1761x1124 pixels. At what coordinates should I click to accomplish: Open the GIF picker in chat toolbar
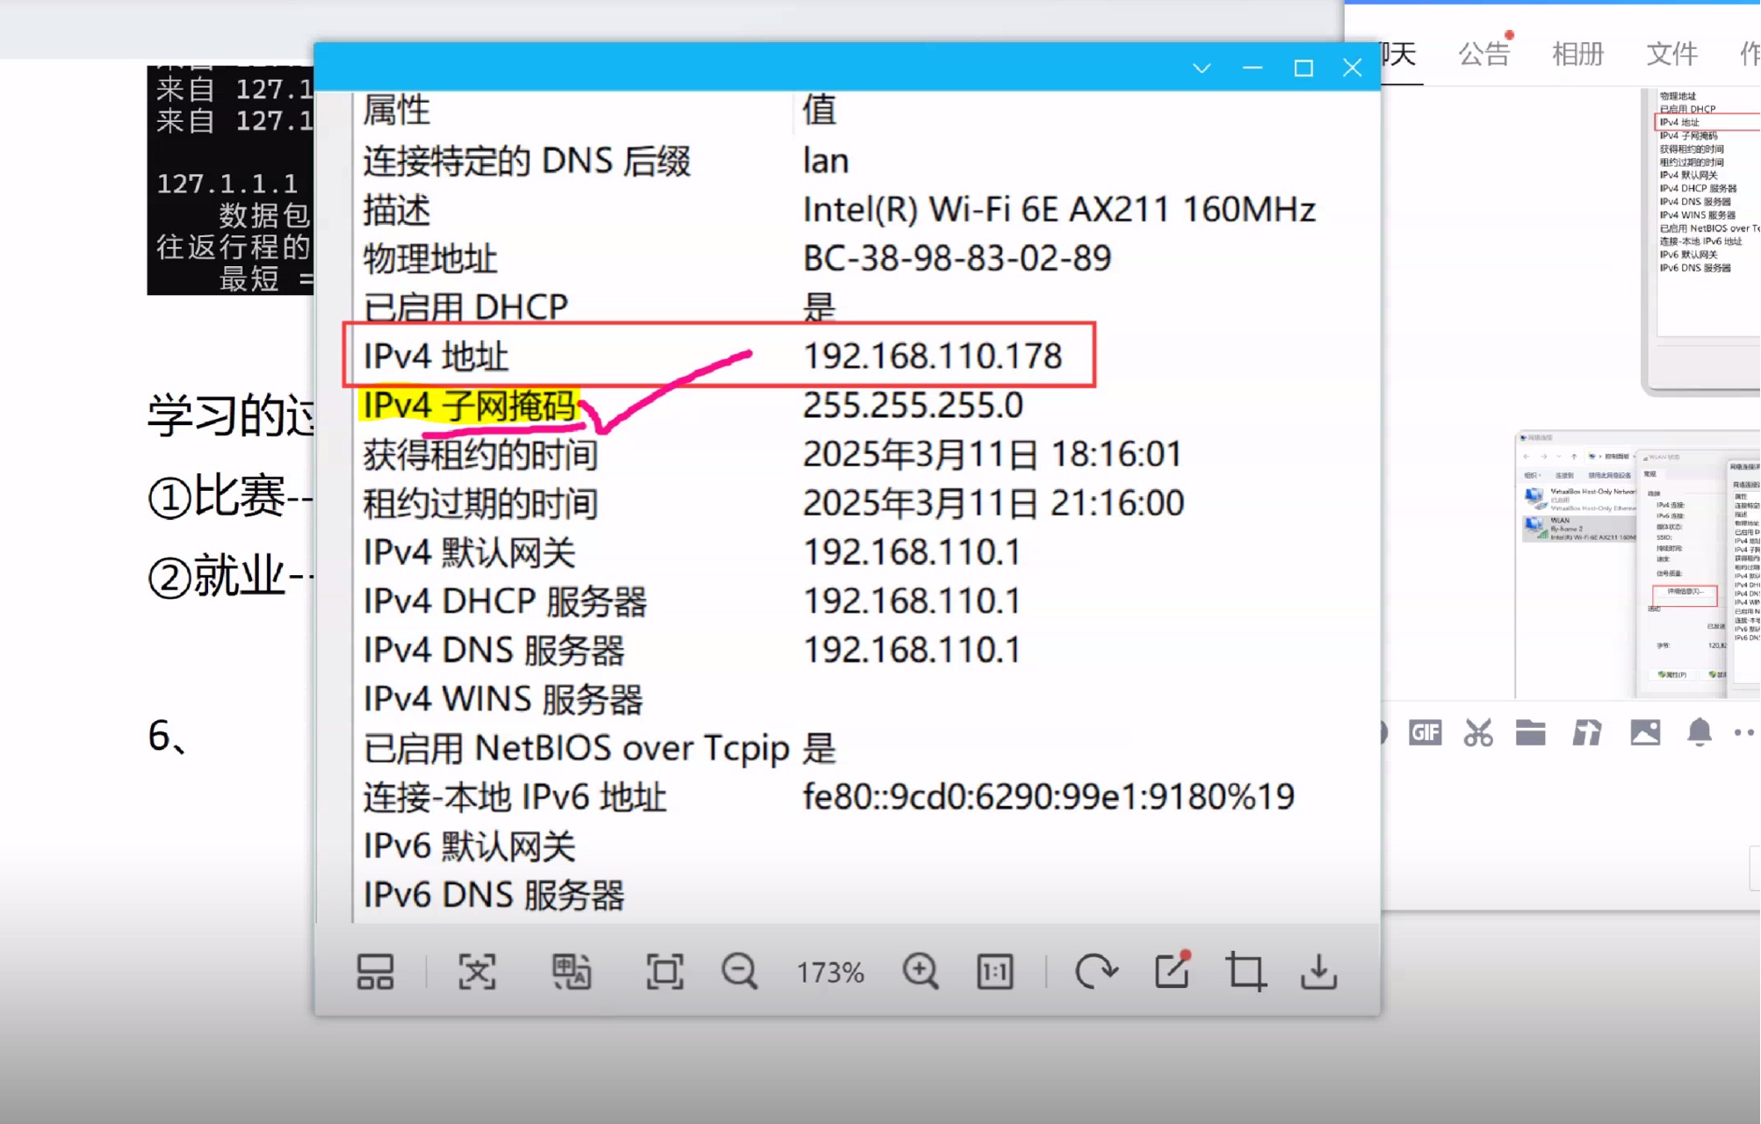pos(1425,732)
